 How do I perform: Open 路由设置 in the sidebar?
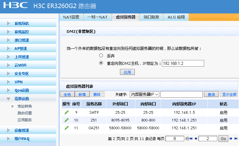tap(25, 113)
